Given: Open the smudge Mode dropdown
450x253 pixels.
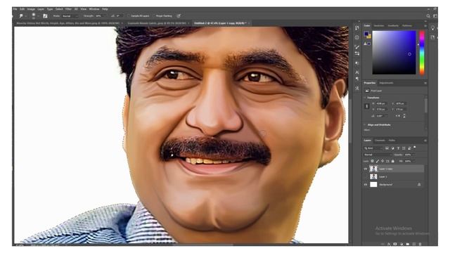Looking at the screenshot, I should (70, 16).
